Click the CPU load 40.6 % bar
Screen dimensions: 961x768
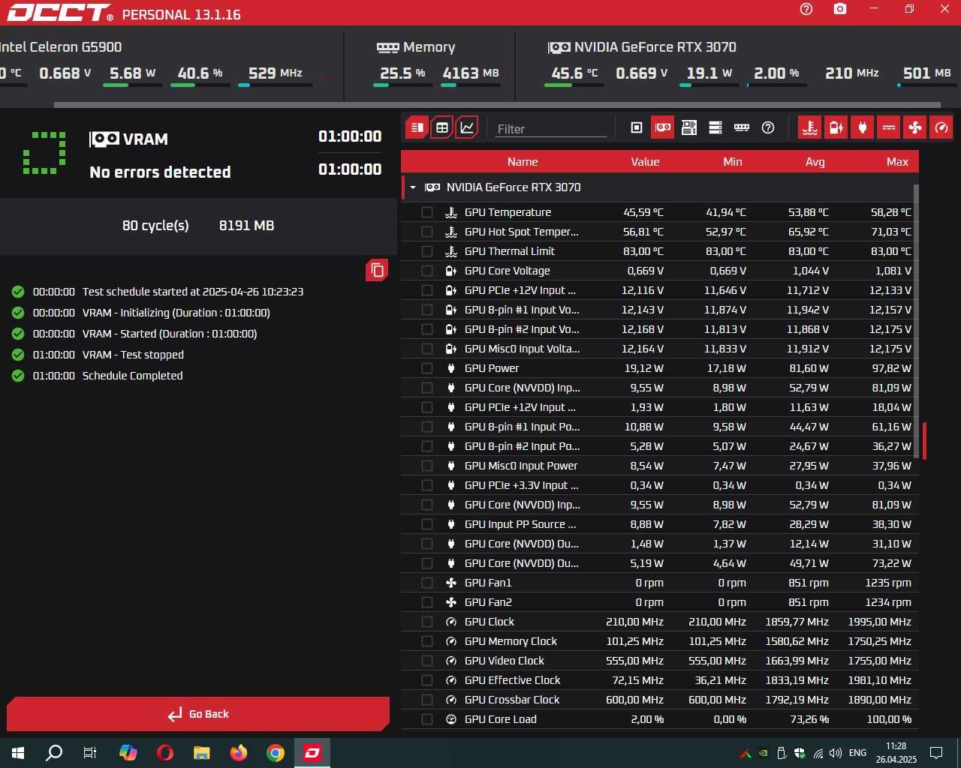pyautogui.click(x=200, y=85)
